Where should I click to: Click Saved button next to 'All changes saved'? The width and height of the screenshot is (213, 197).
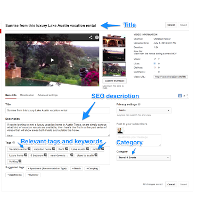[183, 184]
